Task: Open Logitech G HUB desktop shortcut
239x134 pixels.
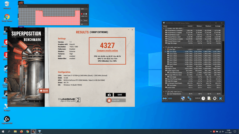Action: coord(7,120)
